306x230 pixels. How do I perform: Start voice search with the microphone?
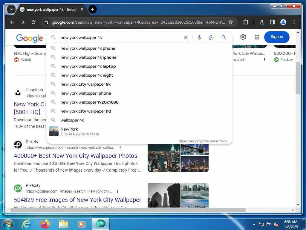tap(199, 37)
